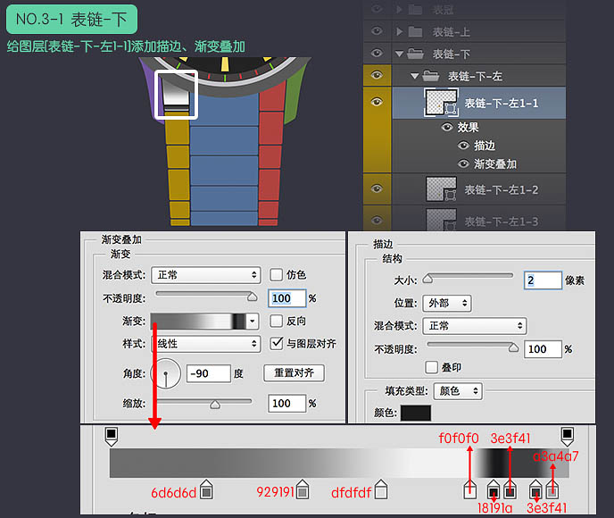Select color stop labeled 6d6d6d
The width and height of the screenshot is (614, 518).
coord(206,489)
